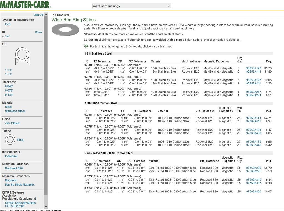
Task: Clear all applied filters
Action: tap(38, 15)
